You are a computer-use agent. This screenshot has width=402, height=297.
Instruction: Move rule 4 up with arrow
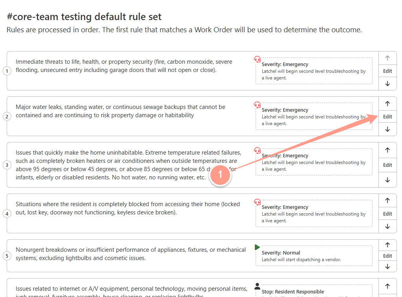click(x=387, y=200)
